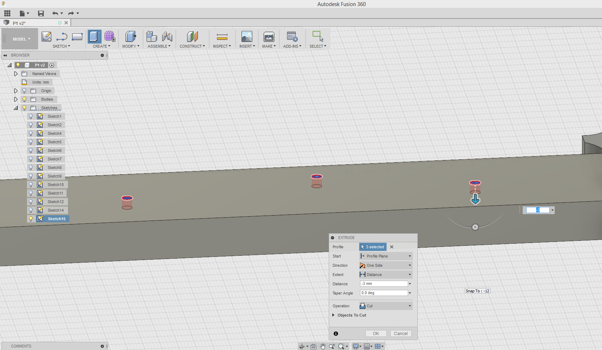Screen dimensions: 602x350
Task: Click the New Component assemble icon
Action: point(152,37)
